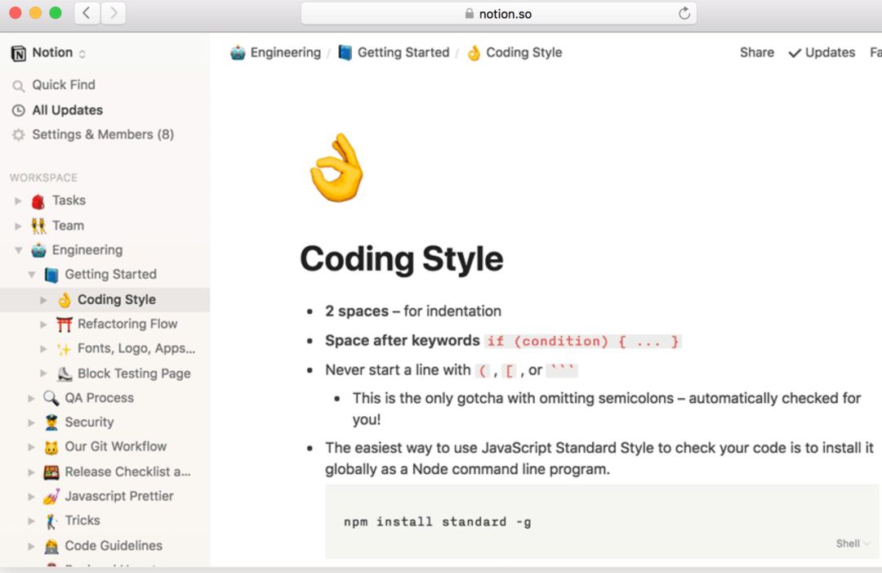Viewport: 882px width, 573px height.
Task: Expand the Fonts, Logo, Apps toggle
Action: coord(43,349)
